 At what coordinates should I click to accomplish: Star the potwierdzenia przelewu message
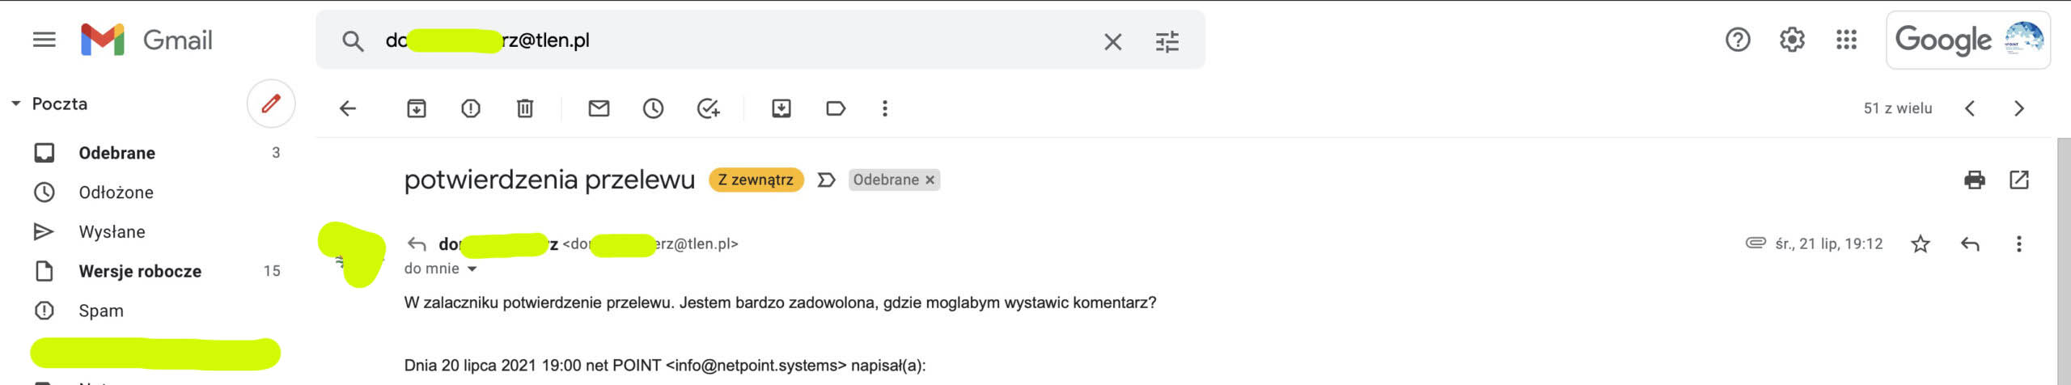point(1921,243)
